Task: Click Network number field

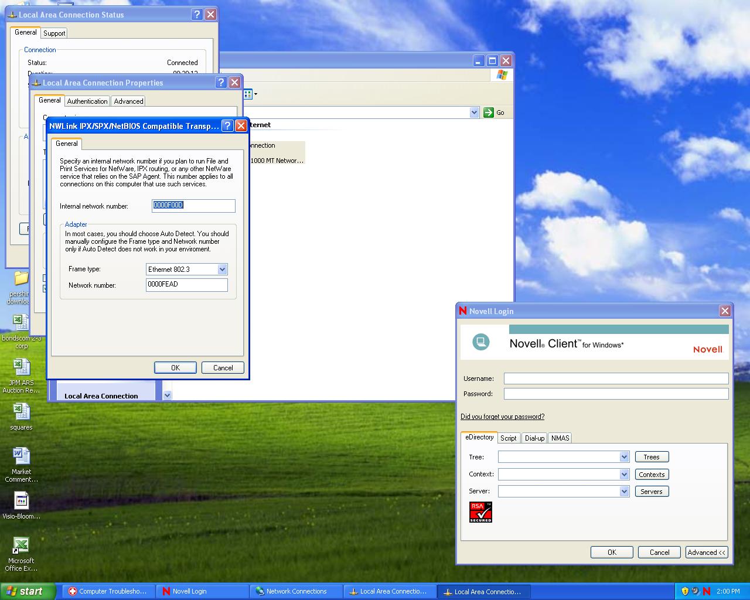Action: click(x=187, y=285)
